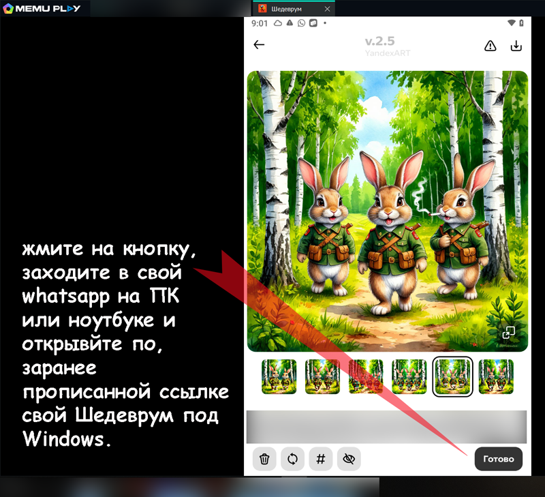Screen dimensions: 545x497
Task: Click the v.2.5 version label
Action: [379, 41]
